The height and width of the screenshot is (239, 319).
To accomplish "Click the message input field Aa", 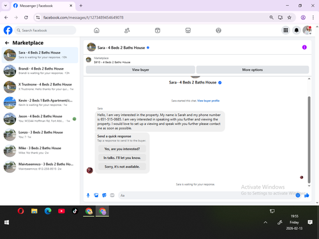I will coord(206,195).
